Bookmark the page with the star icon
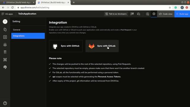 (170, 7)
